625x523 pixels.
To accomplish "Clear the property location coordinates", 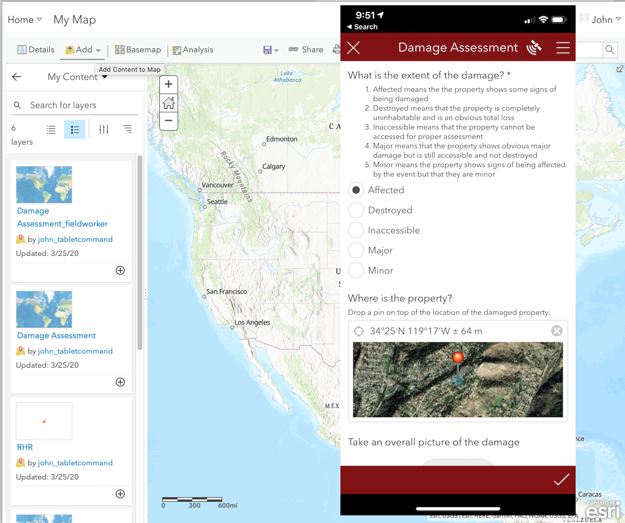I will tap(556, 331).
